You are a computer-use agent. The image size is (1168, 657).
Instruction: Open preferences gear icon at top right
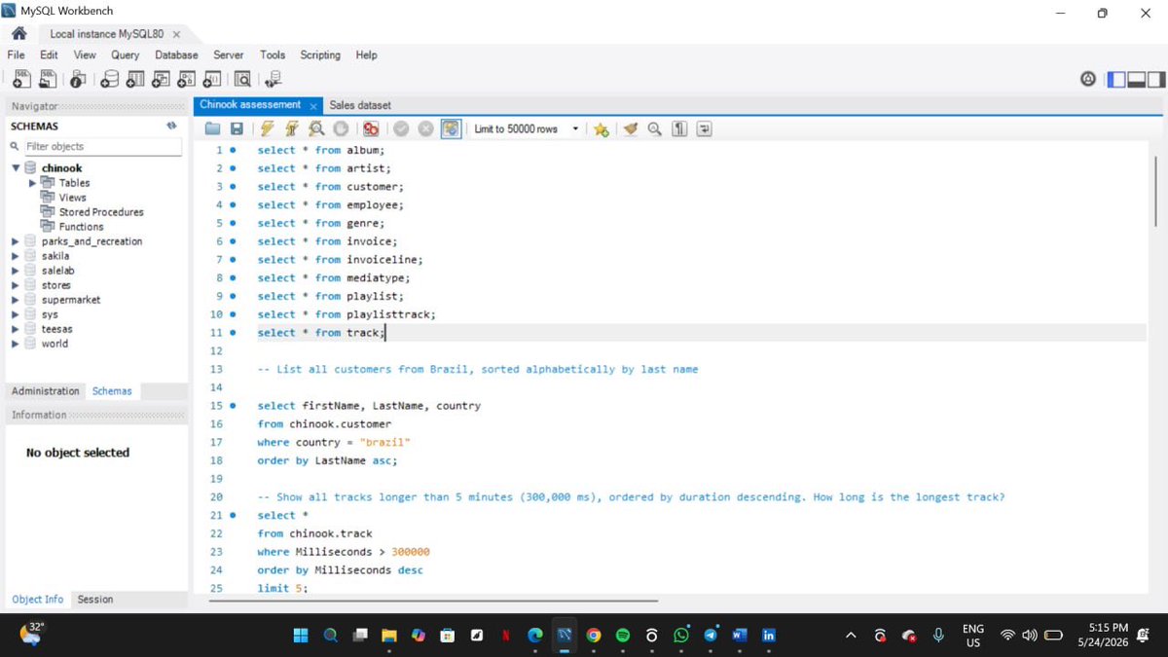pos(1089,79)
